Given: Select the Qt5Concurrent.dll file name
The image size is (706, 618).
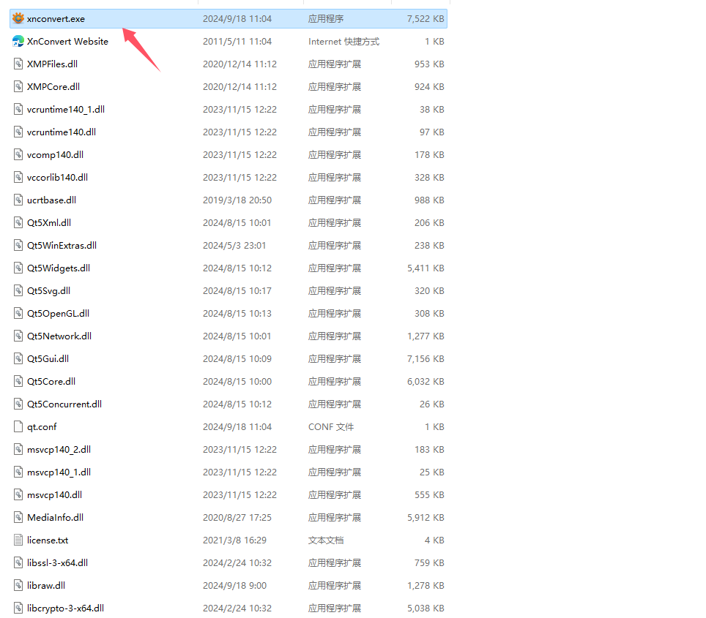Looking at the screenshot, I should (64, 404).
